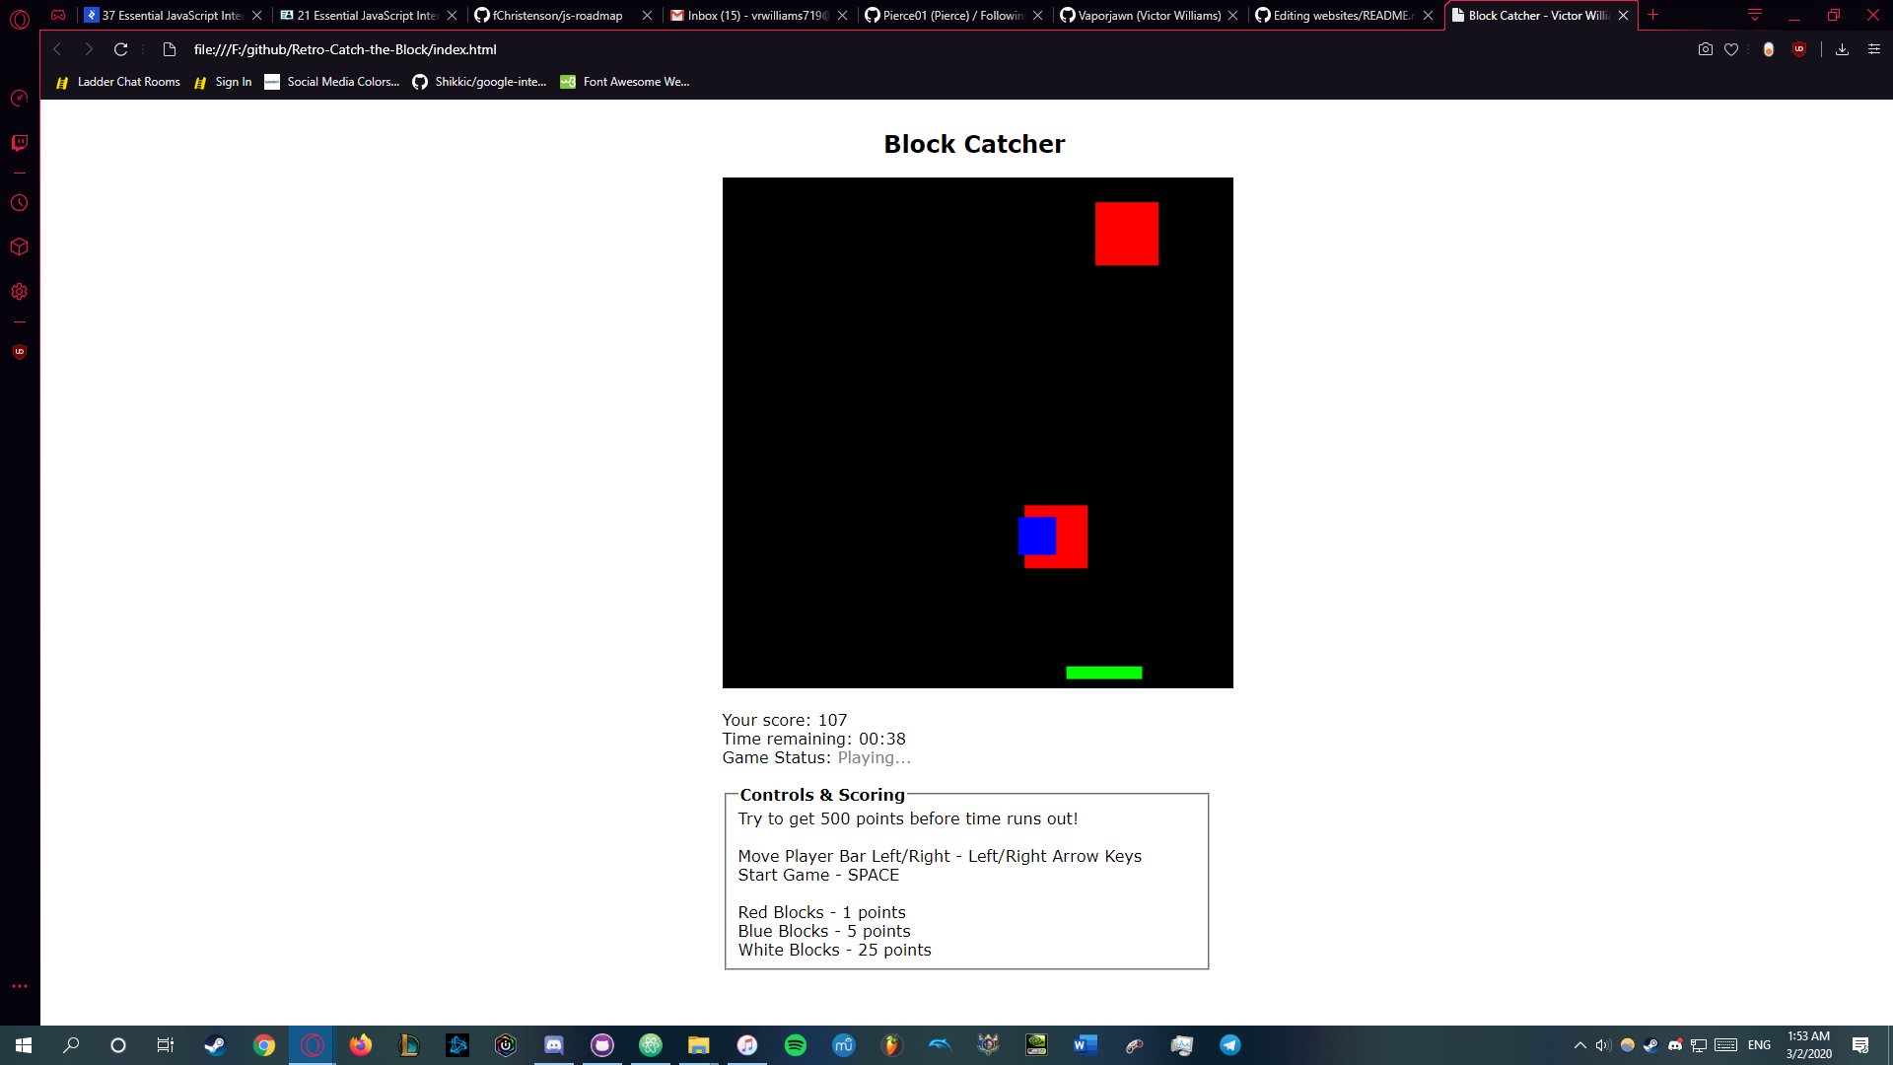Image resolution: width=1893 pixels, height=1065 pixels.
Task: Open sidebar settings gear icon
Action: pos(19,292)
